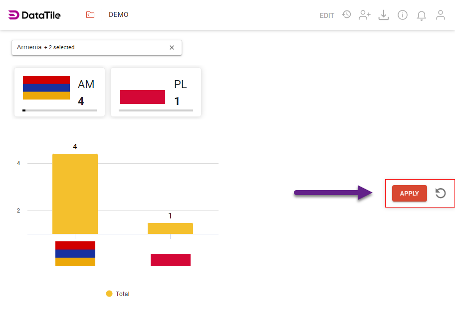Click the DataTile logo

34,15
